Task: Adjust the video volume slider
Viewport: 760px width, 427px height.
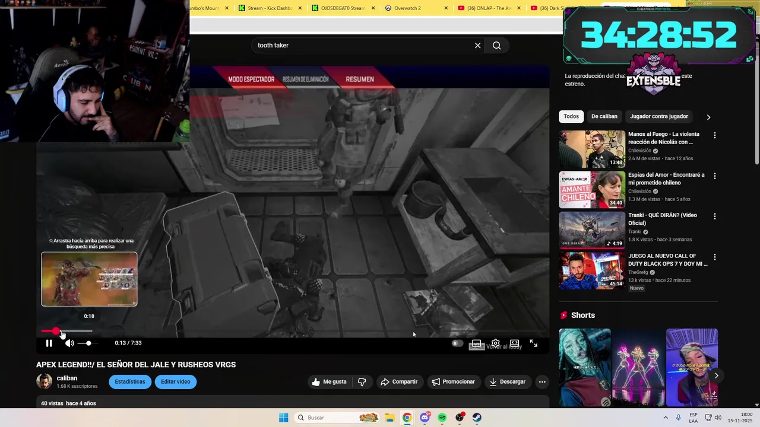Action: tap(88, 343)
